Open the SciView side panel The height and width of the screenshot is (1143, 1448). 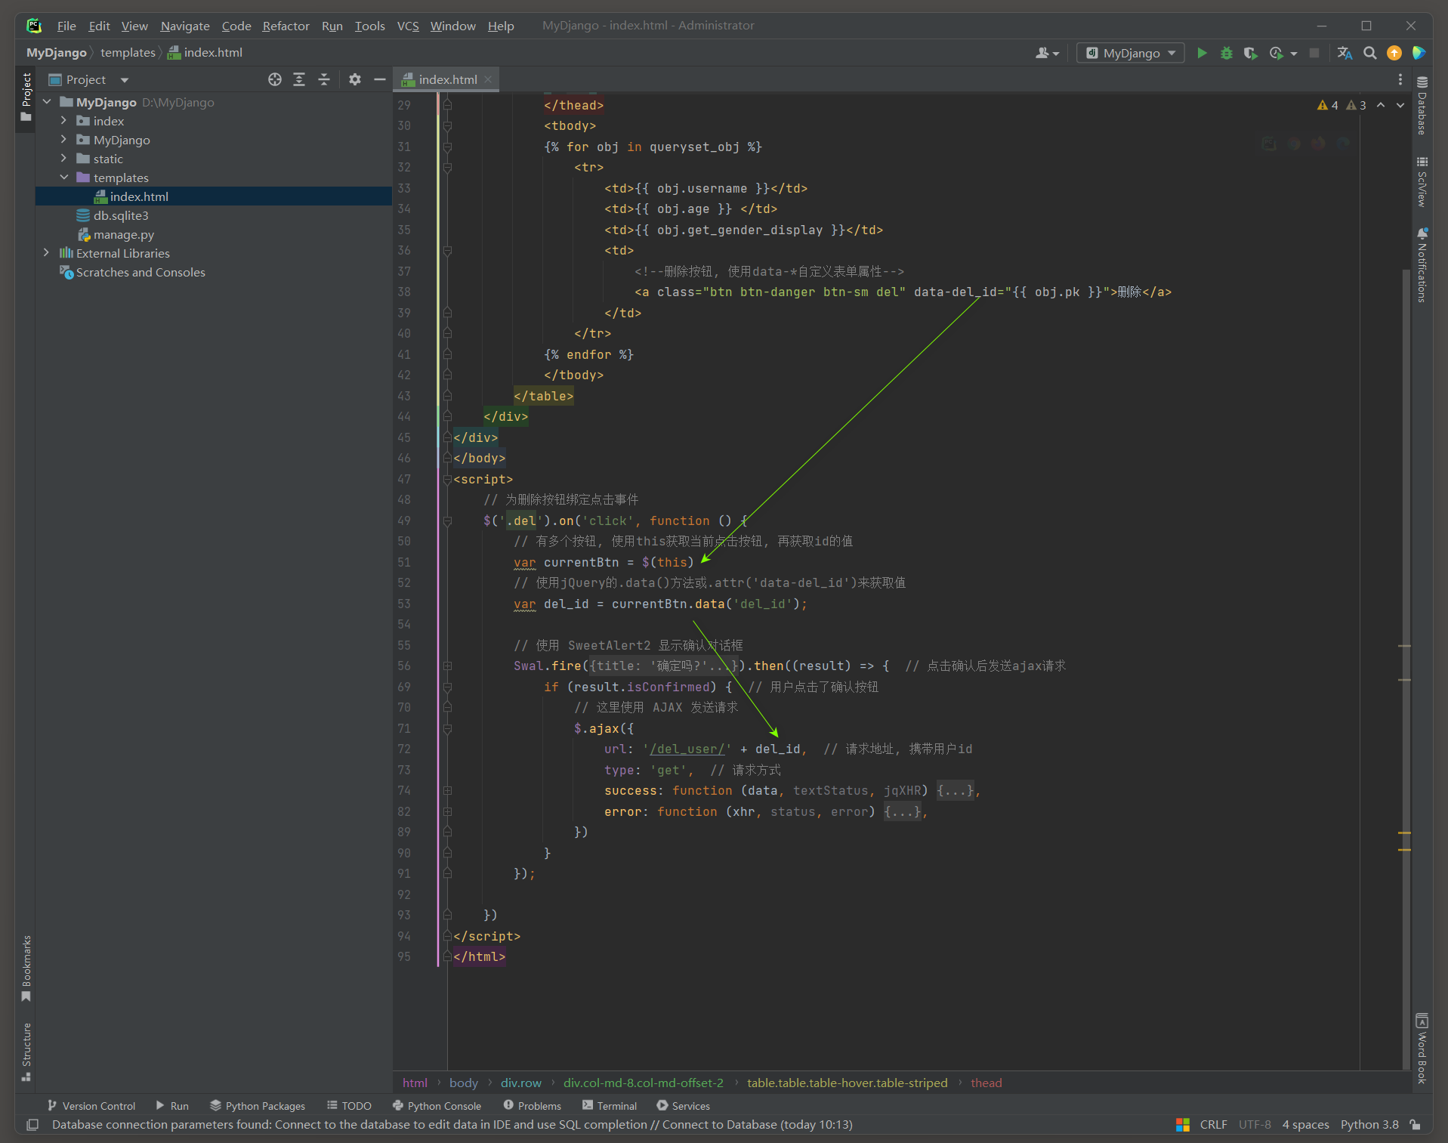click(1422, 181)
